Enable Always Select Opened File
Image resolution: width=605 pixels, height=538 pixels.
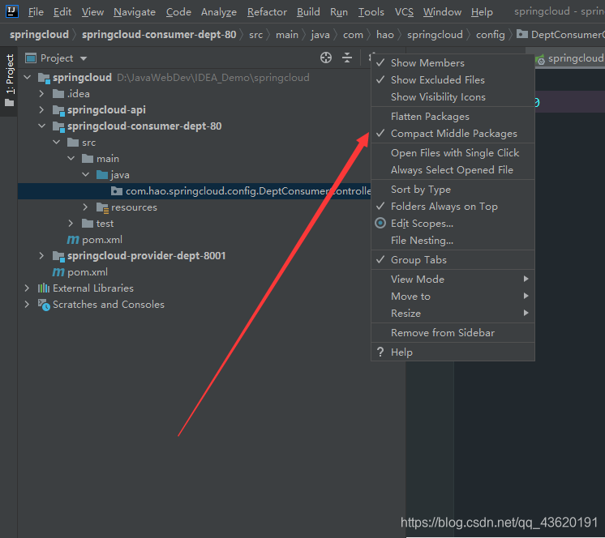coord(453,170)
